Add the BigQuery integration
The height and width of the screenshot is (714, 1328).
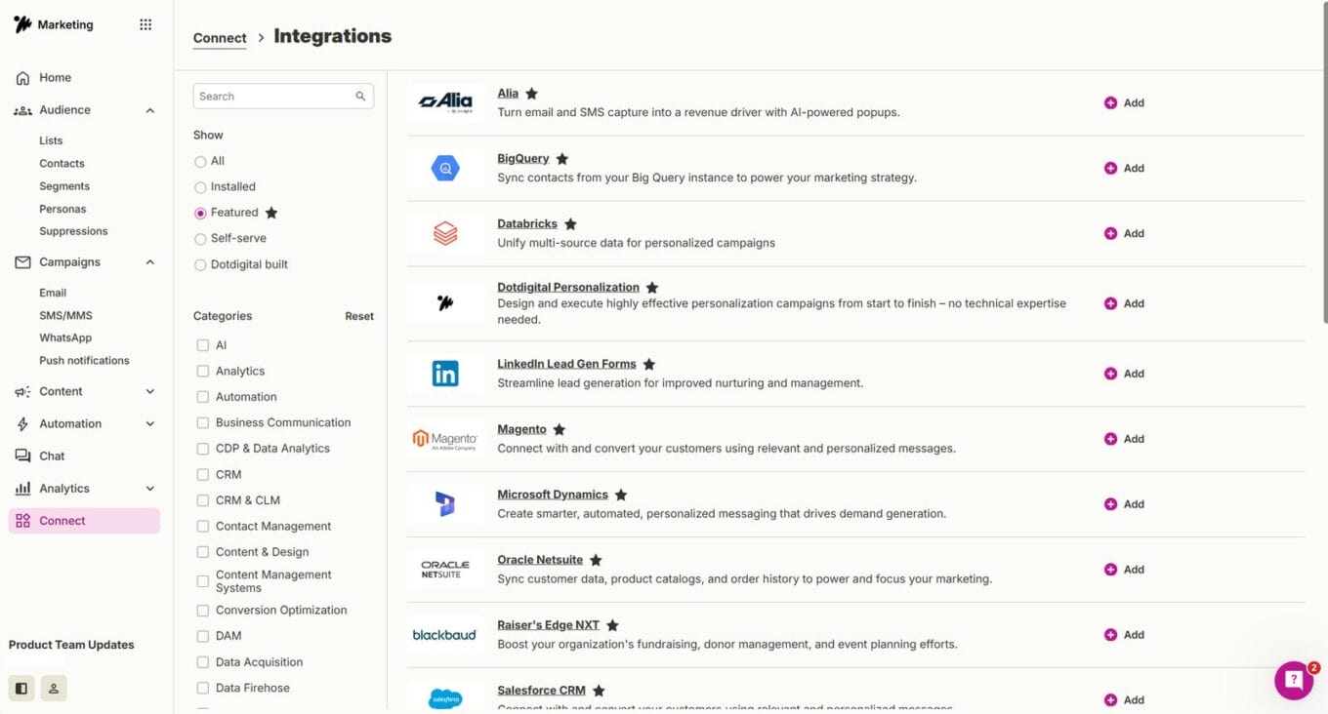(1124, 168)
